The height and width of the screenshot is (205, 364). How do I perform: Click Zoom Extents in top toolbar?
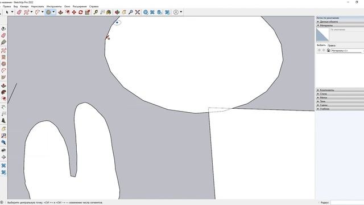tap(138, 12)
